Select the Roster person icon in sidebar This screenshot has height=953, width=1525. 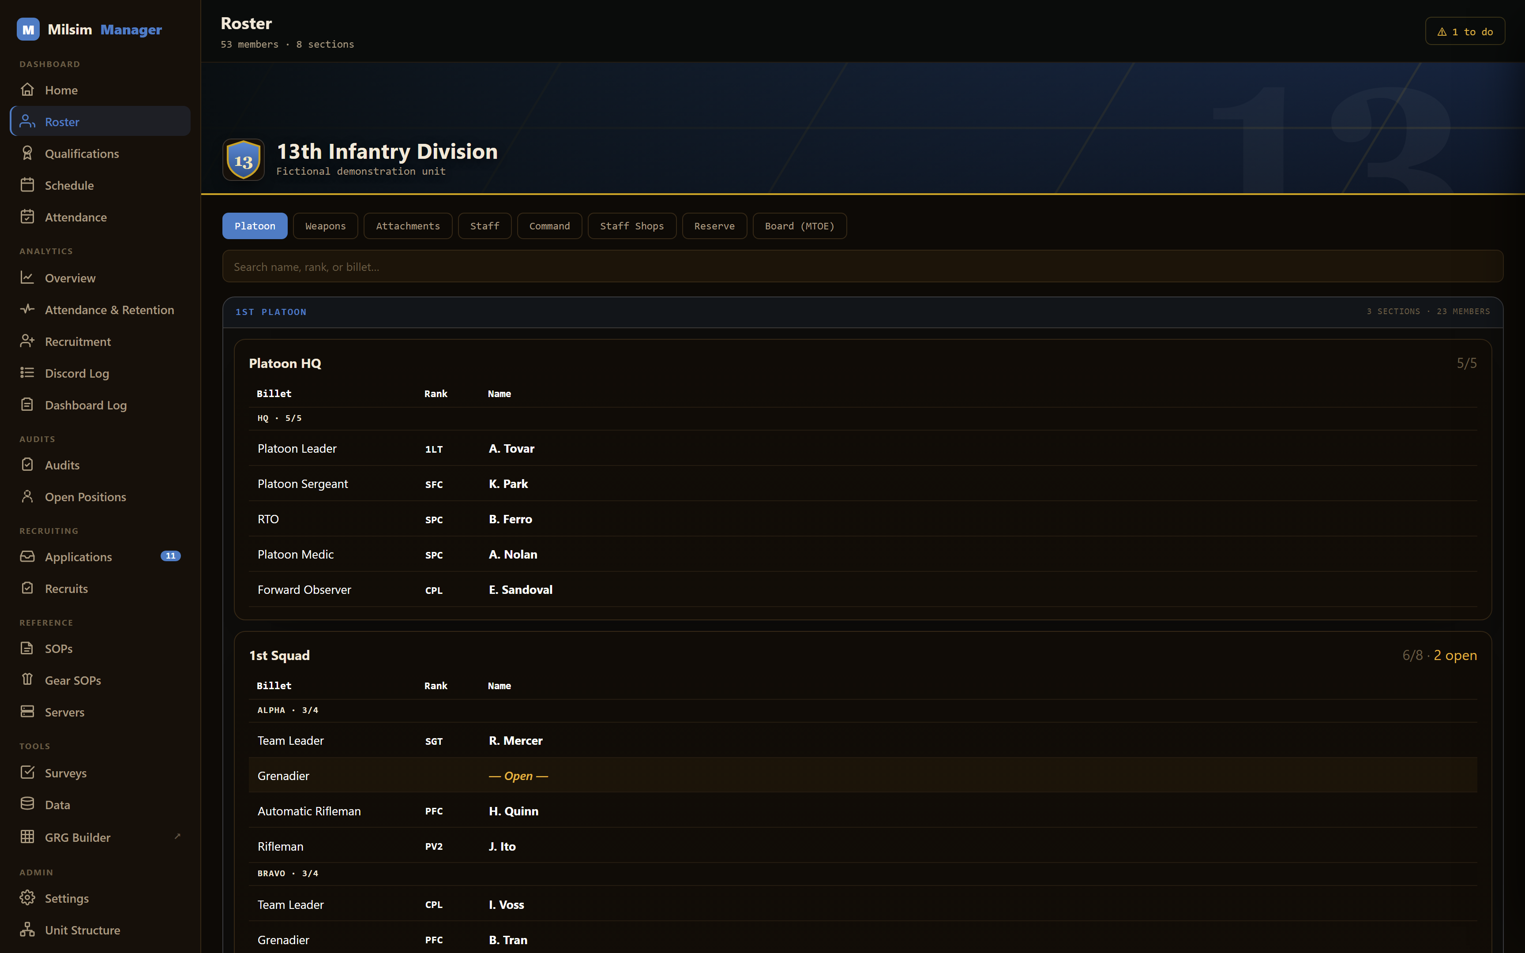pos(27,121)
